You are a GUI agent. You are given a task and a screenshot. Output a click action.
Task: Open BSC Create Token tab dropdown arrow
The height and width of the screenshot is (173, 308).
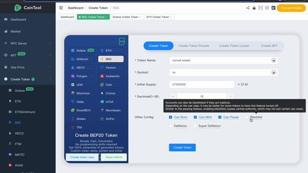tap(106, 17)
